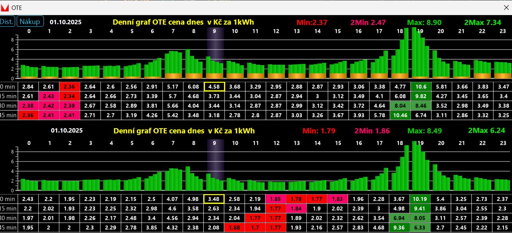Select red 2.36 cell in hour 2 column
Image resolution: width=512 pixels, height=233 pixels.
tap(70, 87)
